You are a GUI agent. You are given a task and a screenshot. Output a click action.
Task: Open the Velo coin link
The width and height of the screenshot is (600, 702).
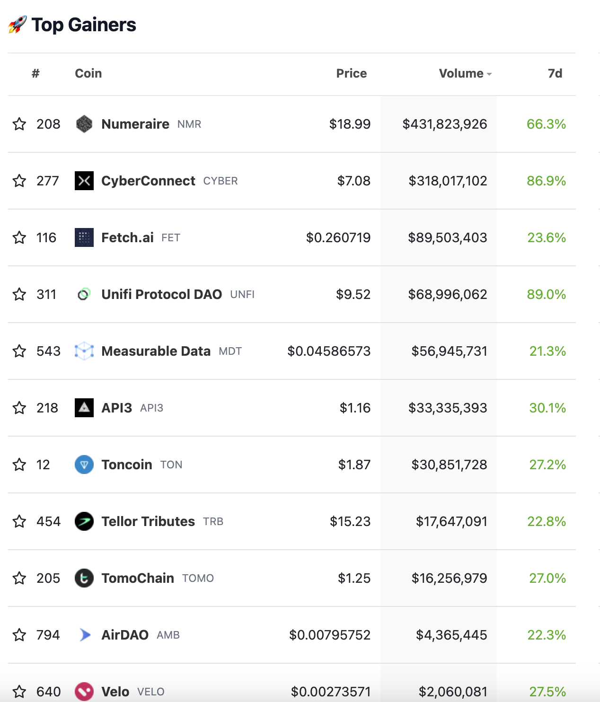(x=115, y=692)
